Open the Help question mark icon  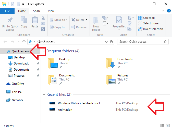tap(169, 11)
